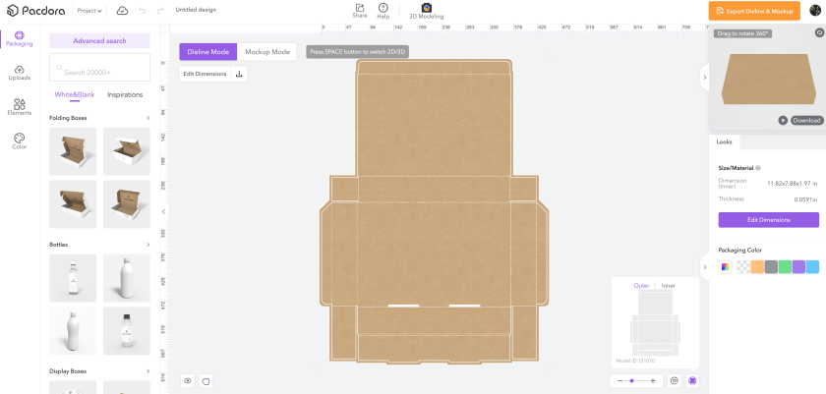Open the Color sidebar panel
Viewport: 826px width, 394px height.
click(x=19, y=141)
